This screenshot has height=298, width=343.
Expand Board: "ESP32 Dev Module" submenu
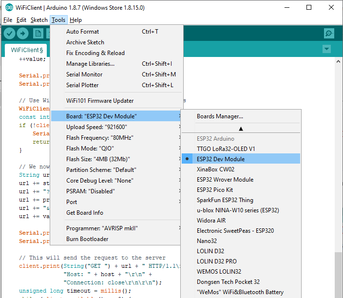tap(116, 116)
